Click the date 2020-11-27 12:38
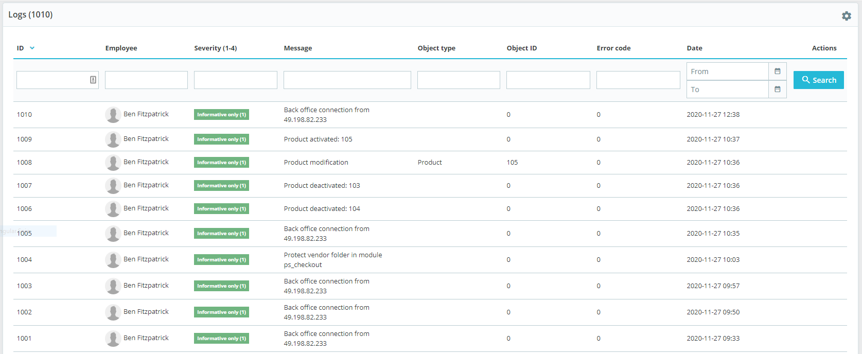Image resolution: width=862 pixels, height=354 pixels. point(713,115)
